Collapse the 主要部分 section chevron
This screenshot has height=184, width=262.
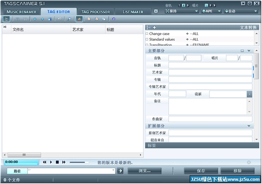(249, 51)
